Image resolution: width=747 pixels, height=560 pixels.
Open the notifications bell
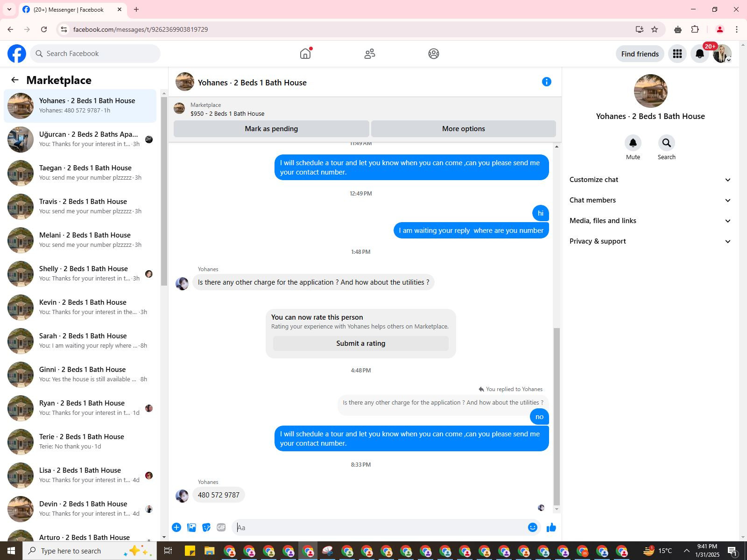tap(700, 54)
